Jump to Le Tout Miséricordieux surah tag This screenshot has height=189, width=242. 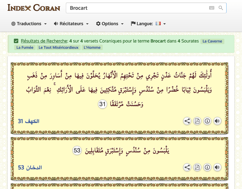click(x=59, y=47)
